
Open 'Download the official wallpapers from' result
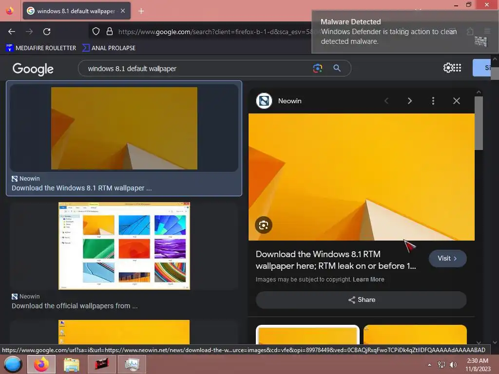click(75, 306)
